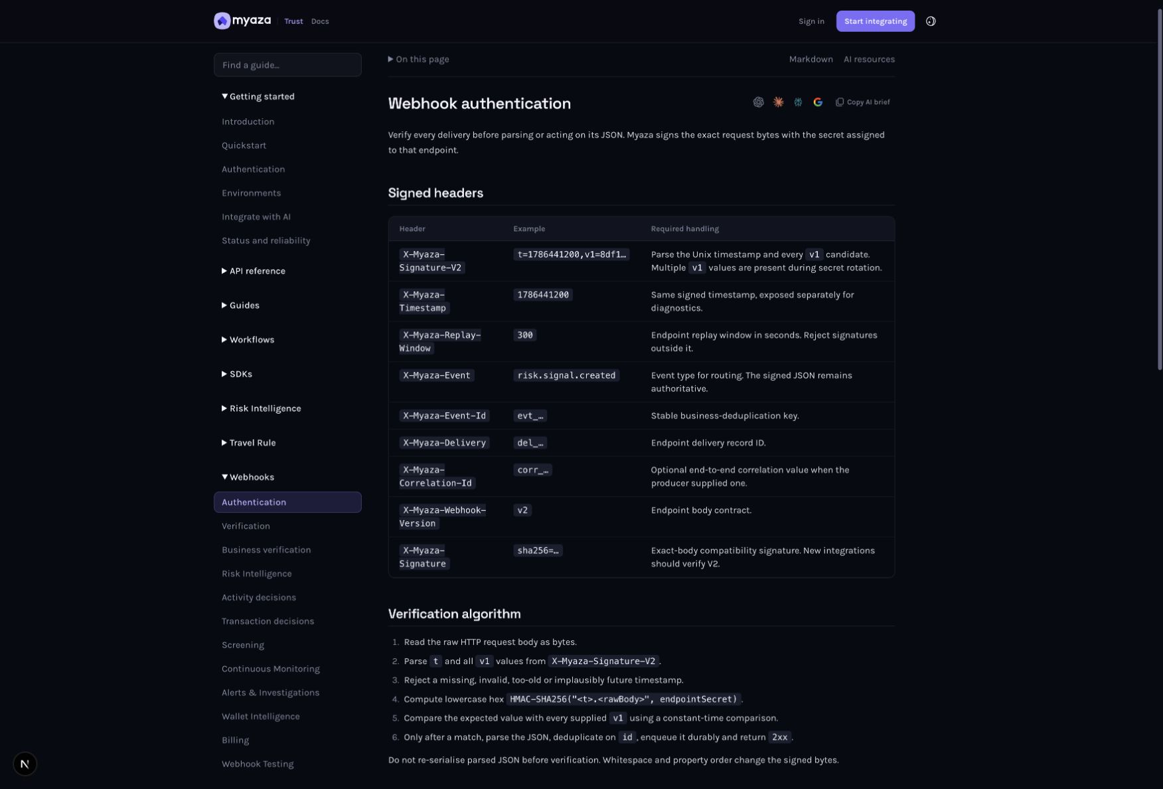Collapse the Webhooks sidebar section
Screen dimensions: 1163x789
point(248,477)
